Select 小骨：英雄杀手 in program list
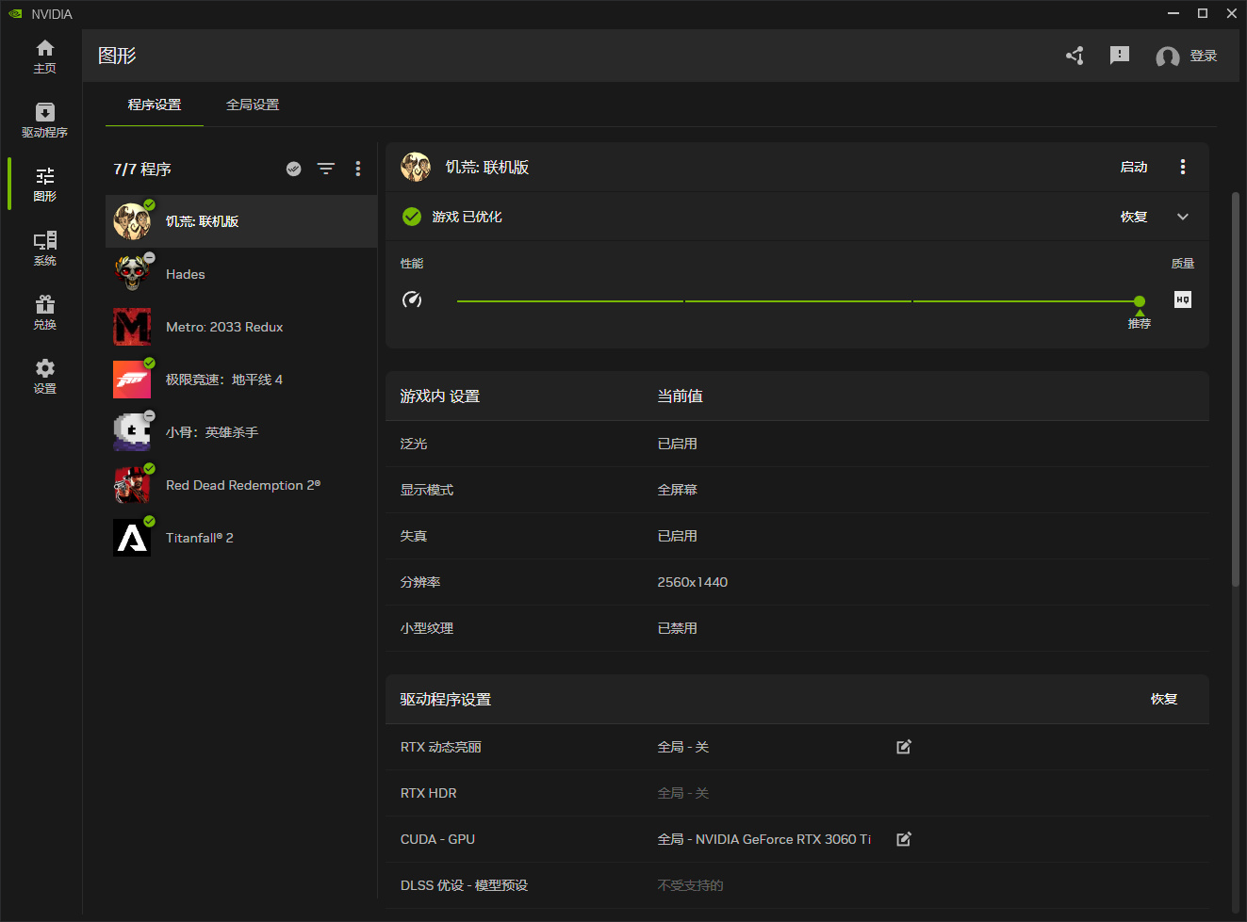 (241, 432)
